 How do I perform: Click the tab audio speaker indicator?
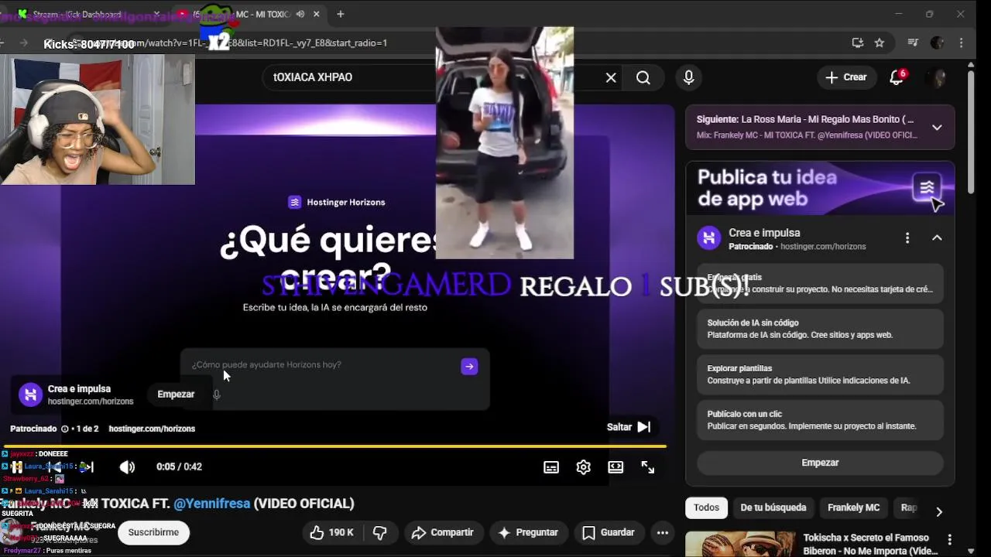(300, 14)
